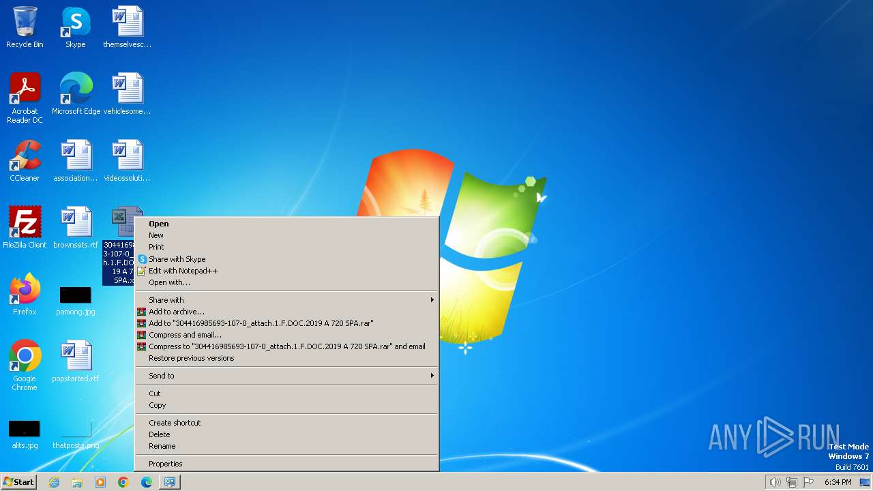This screenshot has width=873, height=491.
Task: Select the videossoluti... Word document icon
Action: click(127, 161)
